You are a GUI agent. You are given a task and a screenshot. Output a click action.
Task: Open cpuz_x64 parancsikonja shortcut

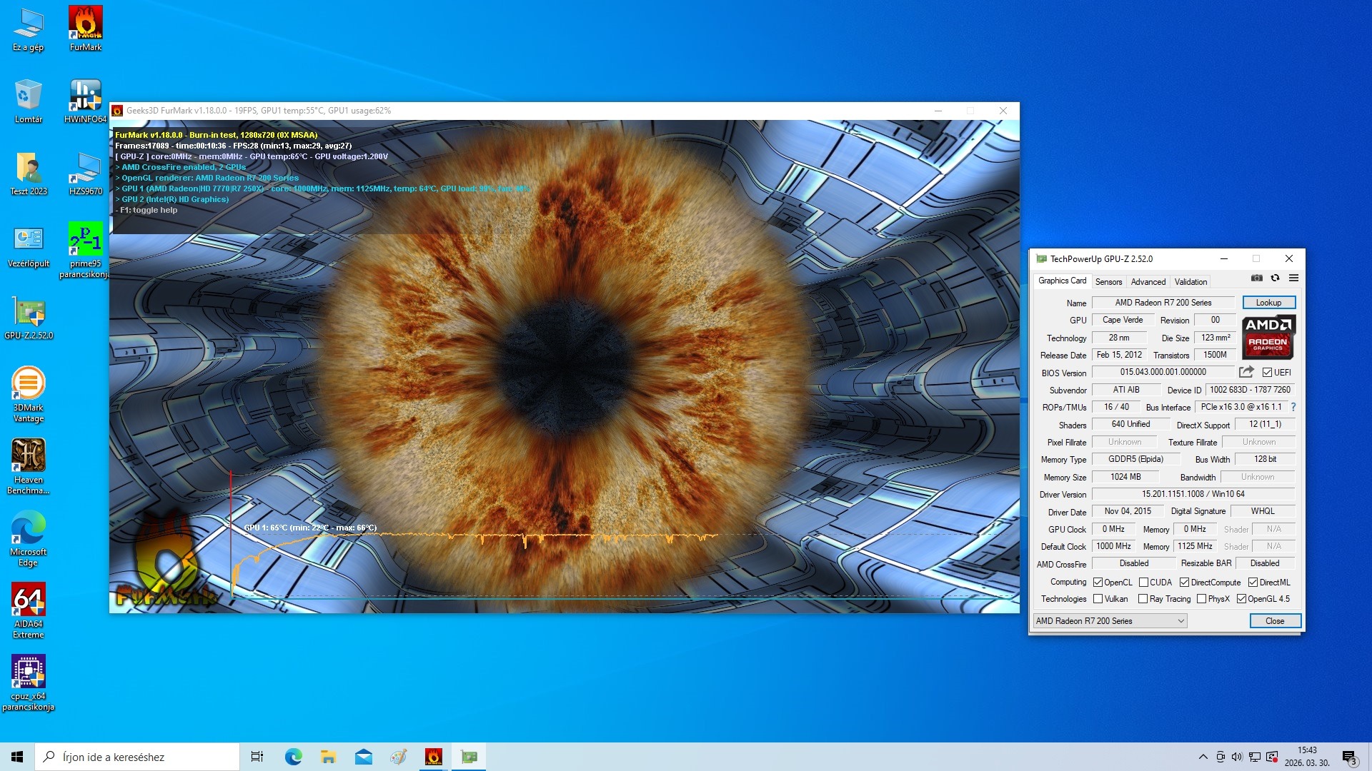[29, 683]
